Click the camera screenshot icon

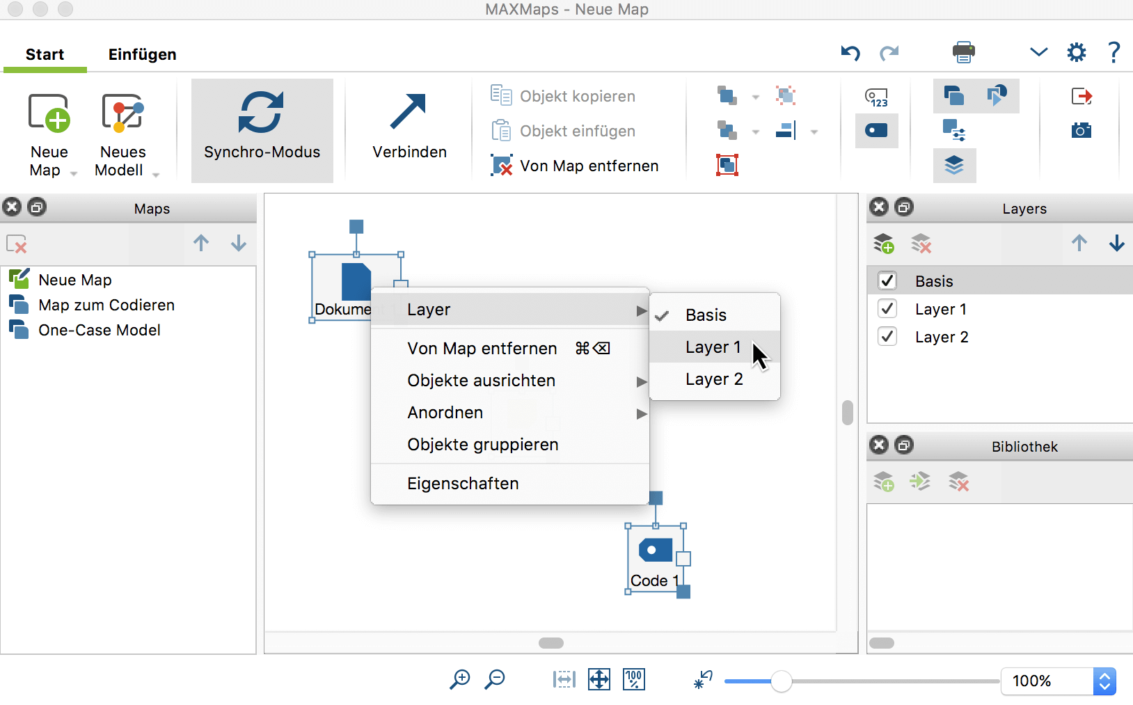tap(1081, 130)
